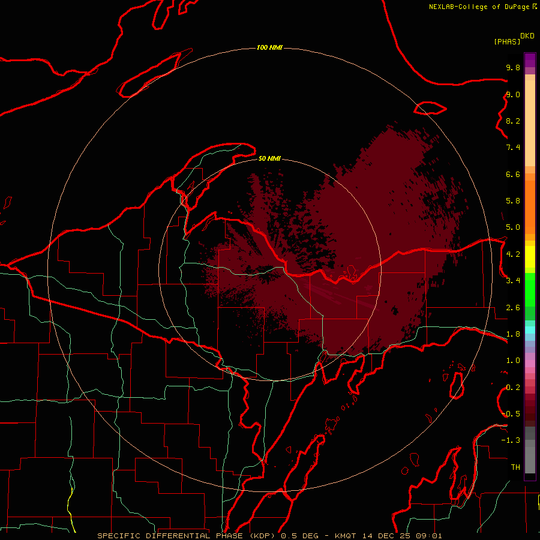Viewport: 540px width, 540px height.
Task: Click the gray TH legend swatch
Action: (530, 460)
